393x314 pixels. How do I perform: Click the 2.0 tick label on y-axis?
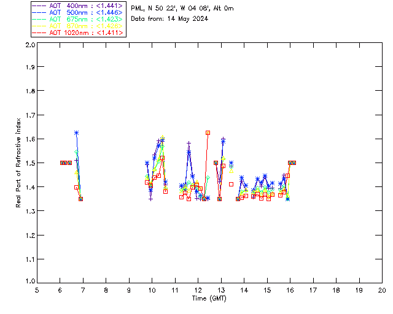click(x=30, y=45)
